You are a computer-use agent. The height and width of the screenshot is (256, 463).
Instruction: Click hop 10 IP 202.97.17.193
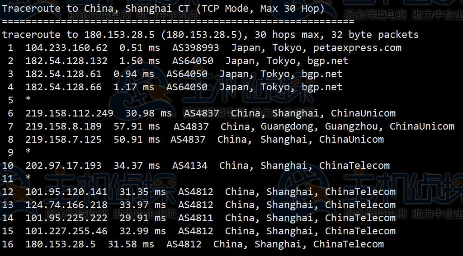pos(63,165)
